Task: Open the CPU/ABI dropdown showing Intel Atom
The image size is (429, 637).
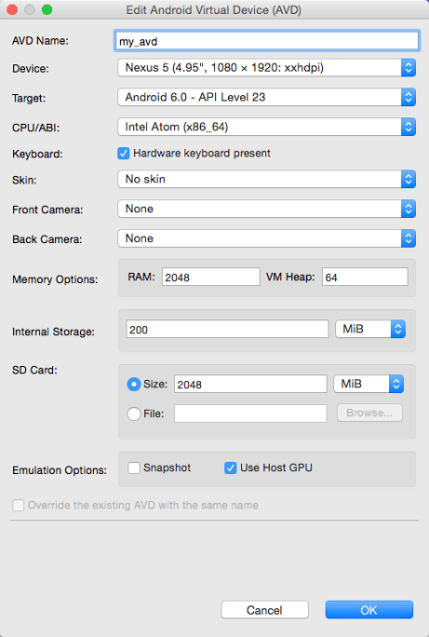Action: (x=267, y=128)
